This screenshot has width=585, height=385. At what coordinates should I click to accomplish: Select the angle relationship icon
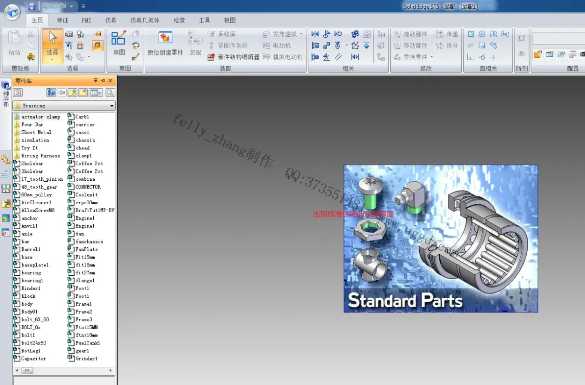point(326,57)
